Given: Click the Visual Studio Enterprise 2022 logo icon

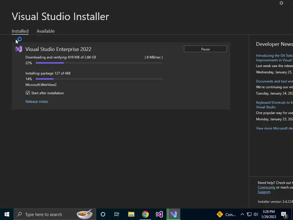Looking at the screenshot, I should 19,49.
